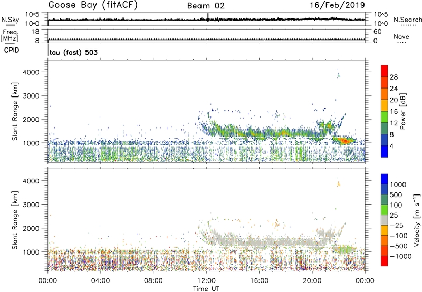Click the 'CPID' label
422x292 pixels.
pyautogui.click(x=12, y=50)
